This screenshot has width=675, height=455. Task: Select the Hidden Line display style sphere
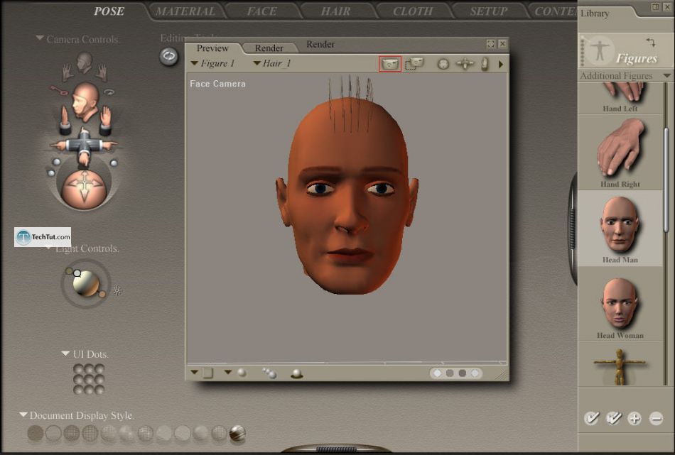(90, 433)
